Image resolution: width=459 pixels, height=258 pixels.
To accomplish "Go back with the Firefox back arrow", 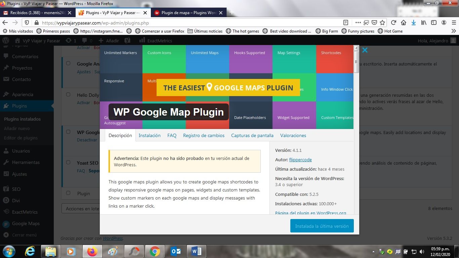I will point(5,23).
